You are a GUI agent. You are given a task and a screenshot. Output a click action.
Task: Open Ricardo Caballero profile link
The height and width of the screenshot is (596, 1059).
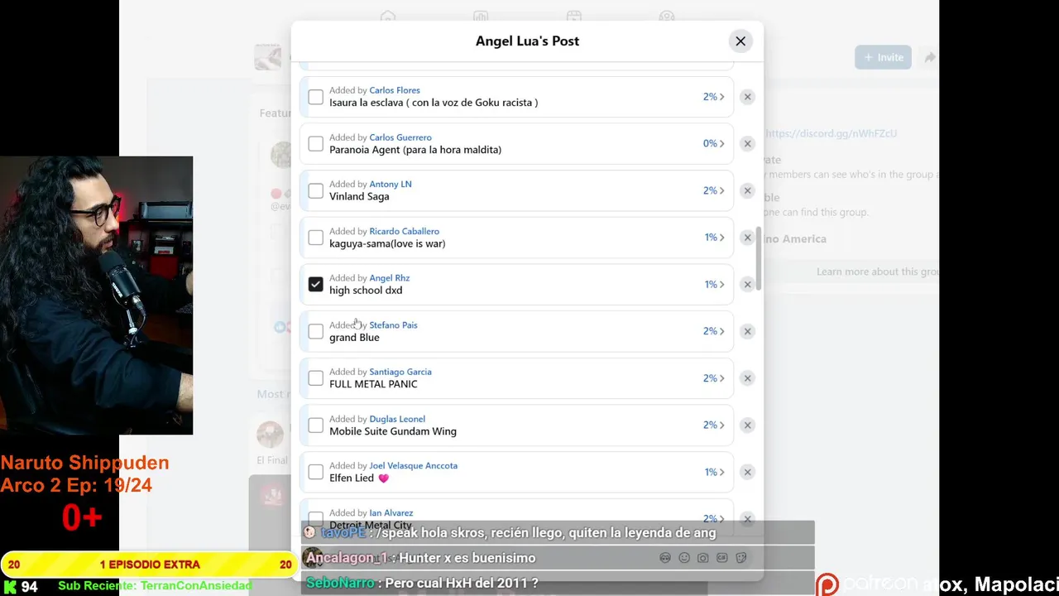click(x=405, y=231)
